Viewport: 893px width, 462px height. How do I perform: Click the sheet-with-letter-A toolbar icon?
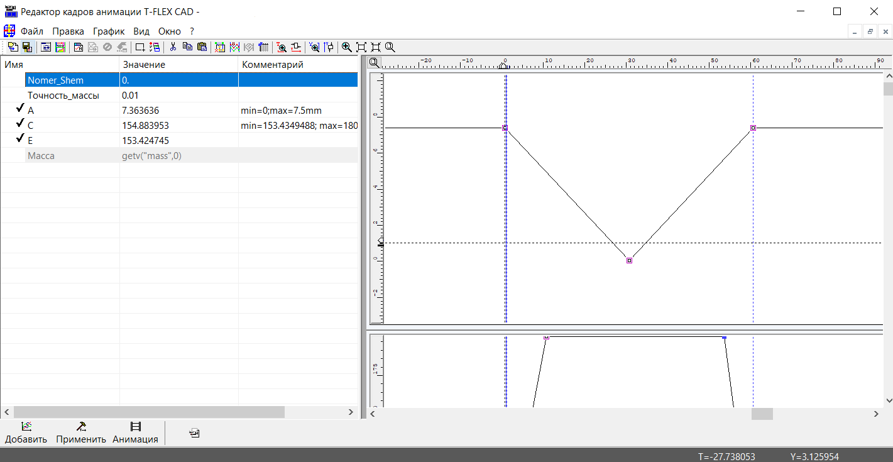pos(79,47)
